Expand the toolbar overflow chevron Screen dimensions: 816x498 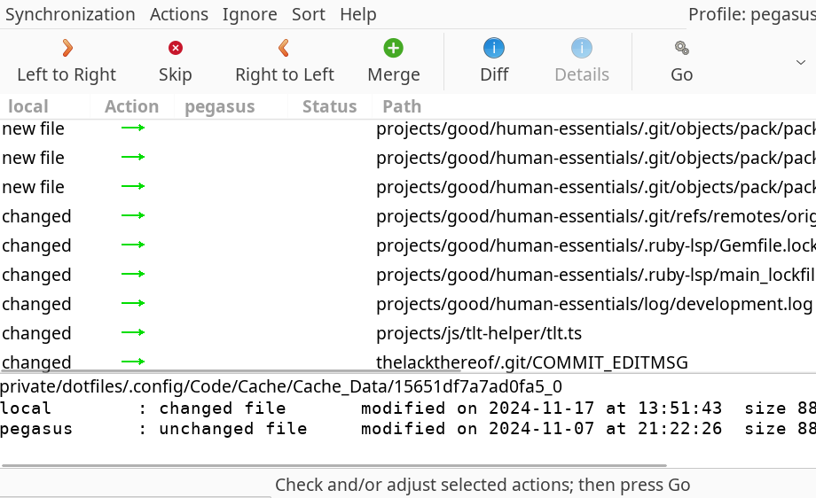point(801,61)
